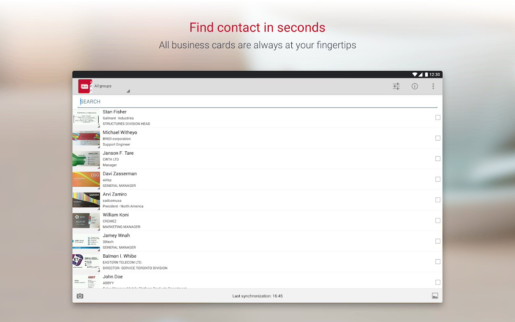Open the filter settings sliders icon
This screenshot has width=515, height=322.
396,86
